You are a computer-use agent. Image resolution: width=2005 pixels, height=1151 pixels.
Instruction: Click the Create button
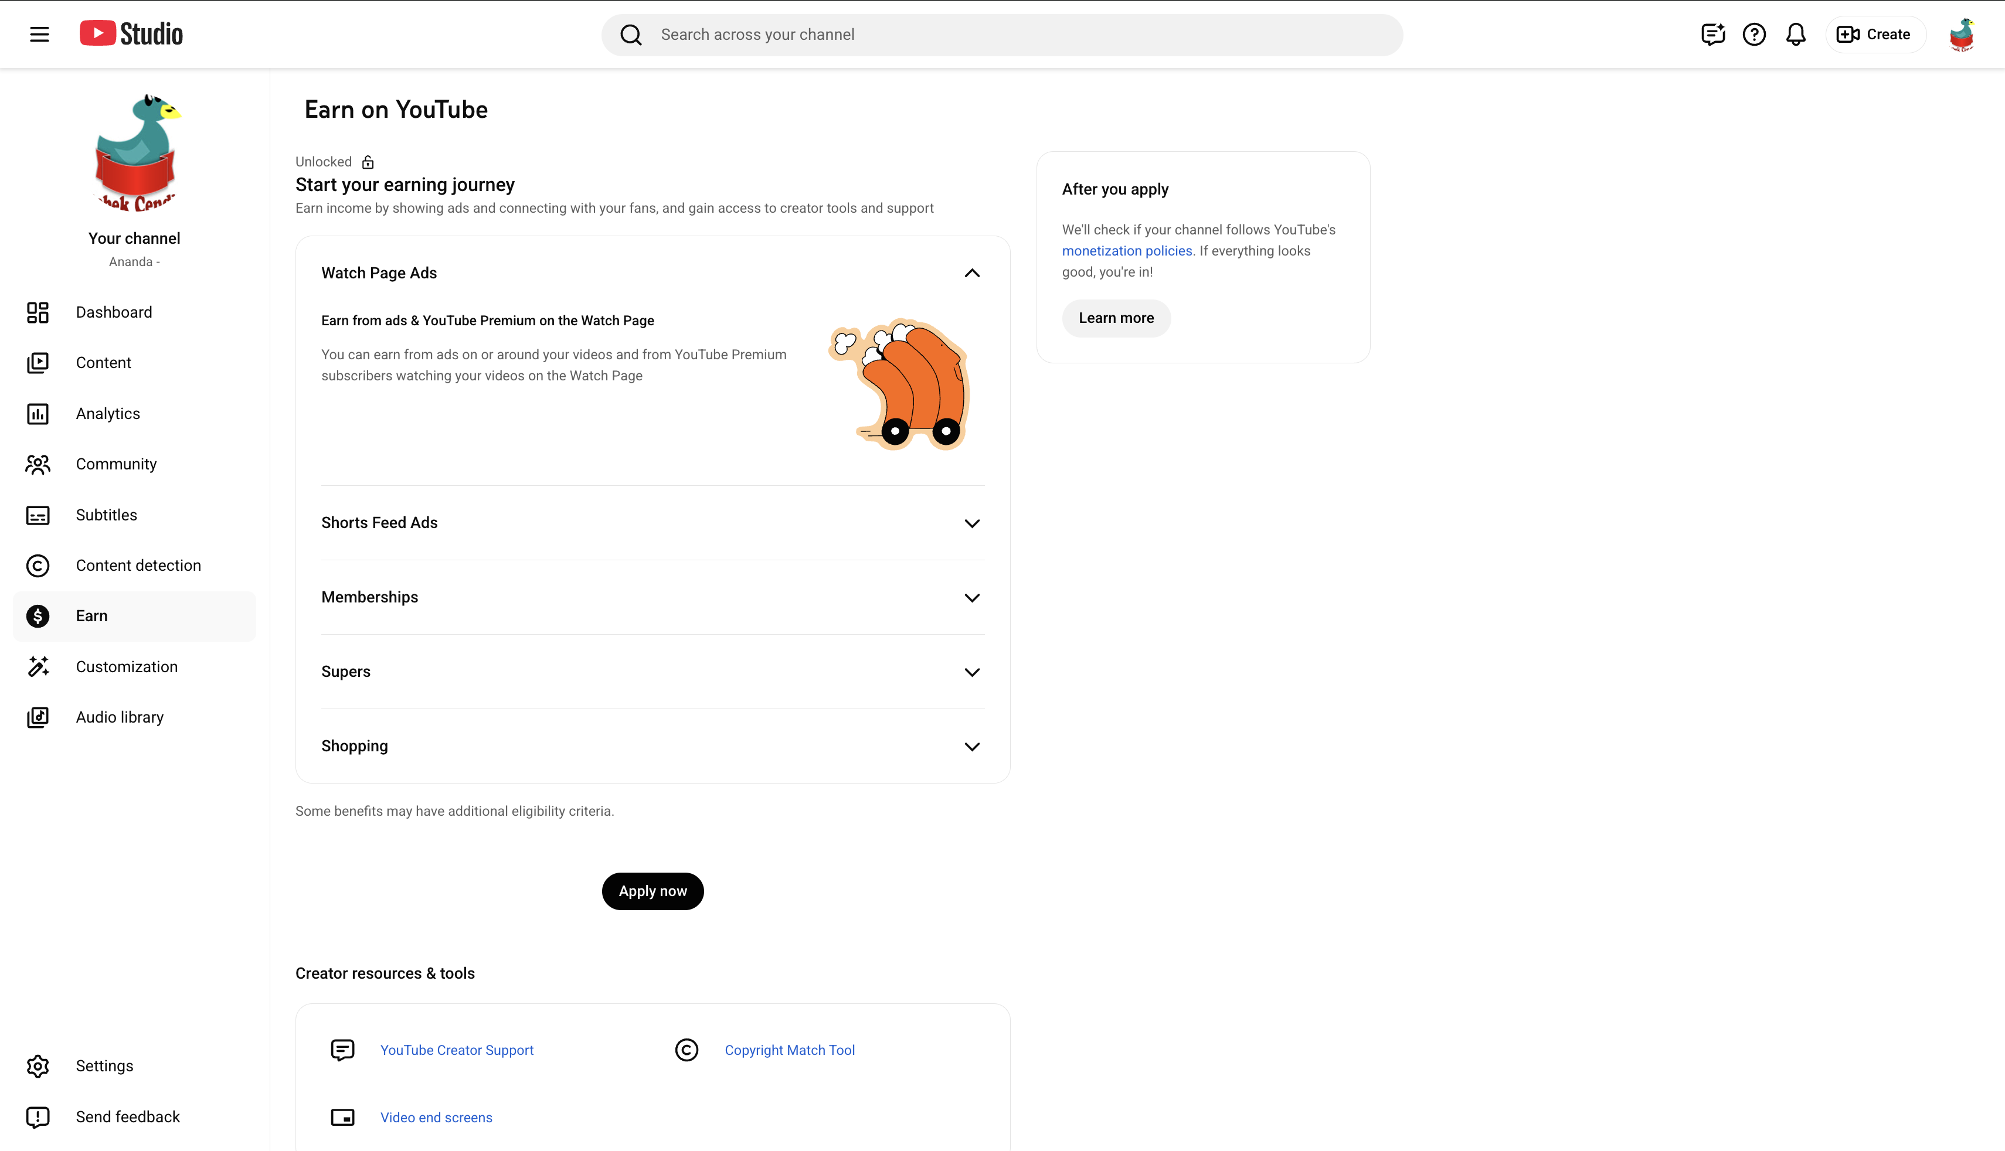(1875, 35)
